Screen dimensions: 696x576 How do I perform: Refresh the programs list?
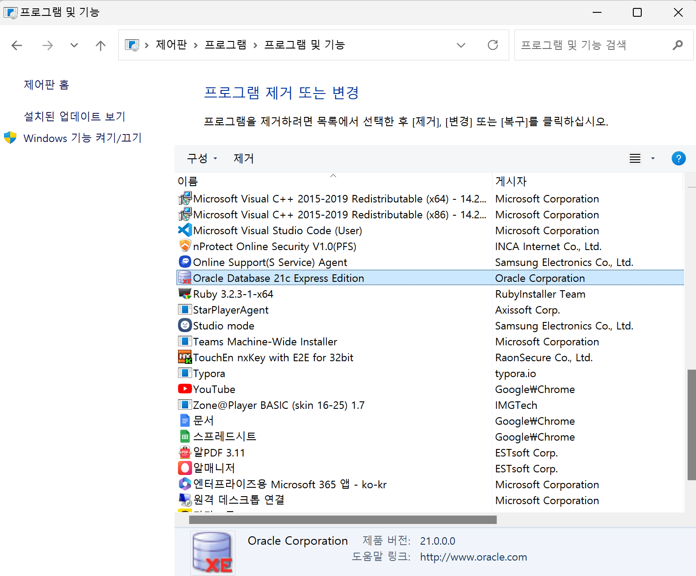pos(493,45)
